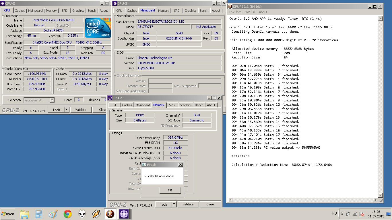The image size is (392, 220).
Task: Show hidden tray icons arrow
Action: (x=342, y=214)
